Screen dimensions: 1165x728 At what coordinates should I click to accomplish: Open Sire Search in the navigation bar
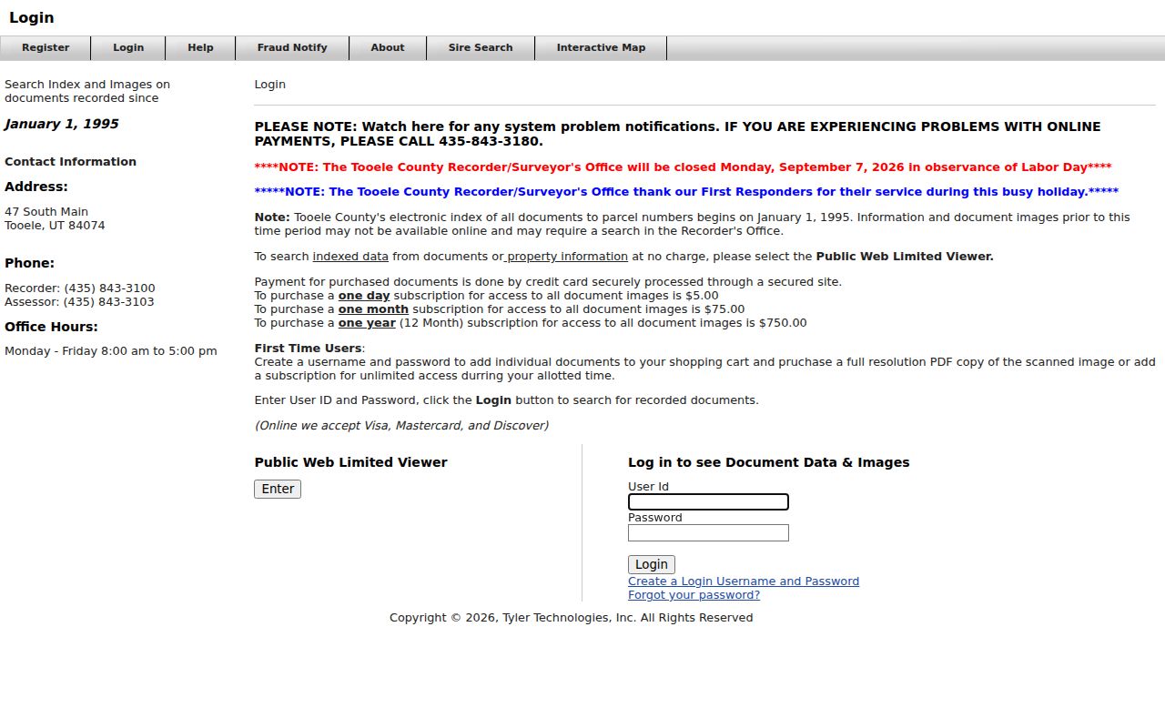click(481, 48)
